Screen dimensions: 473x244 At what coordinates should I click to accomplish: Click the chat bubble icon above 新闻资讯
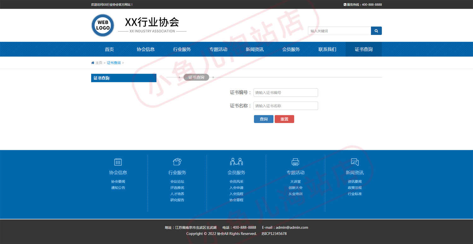[x=355, y=162]
